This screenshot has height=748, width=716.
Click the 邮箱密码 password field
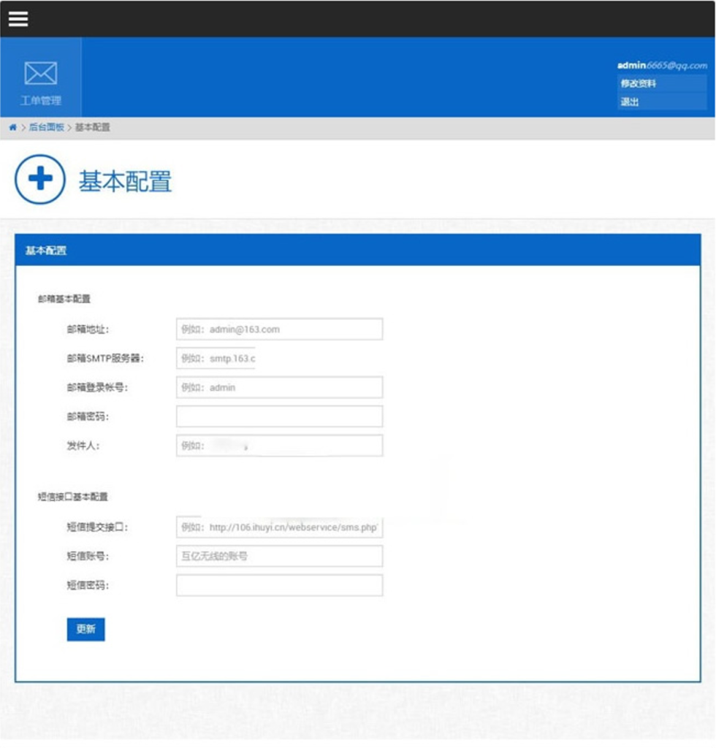pyautogui.click(x=280, y=416)
